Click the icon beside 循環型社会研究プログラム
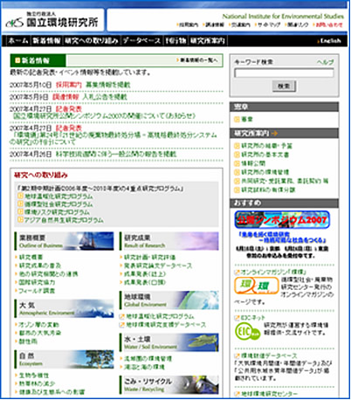The width and height of the screenshot is (351, 400). (21, 203)
